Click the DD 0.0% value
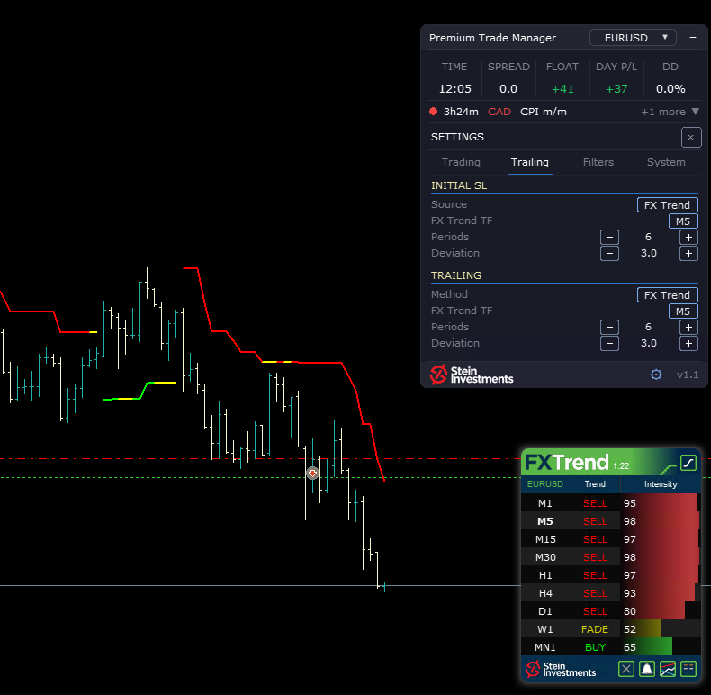The height and width of the screenshot is (695, 711). point(670,89)
